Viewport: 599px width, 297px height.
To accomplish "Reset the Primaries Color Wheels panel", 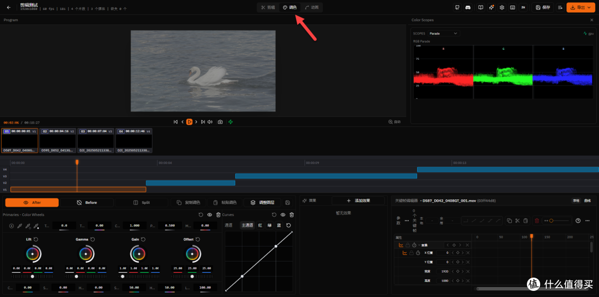I will 201,215.
